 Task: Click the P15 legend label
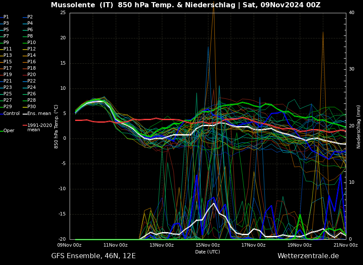[x=7, y=62]
